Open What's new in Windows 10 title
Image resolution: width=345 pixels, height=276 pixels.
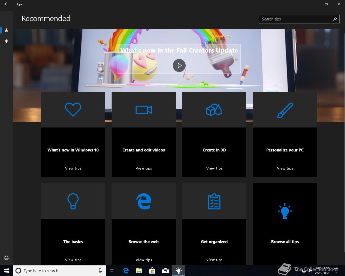(73, 150)
